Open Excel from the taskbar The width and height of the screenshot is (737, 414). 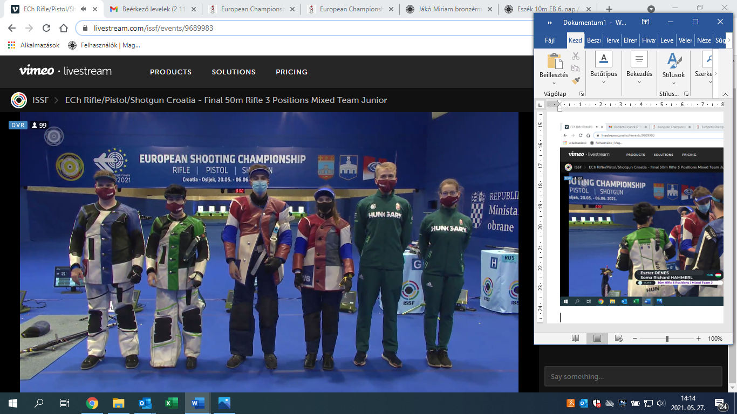(x=171, y=403)
